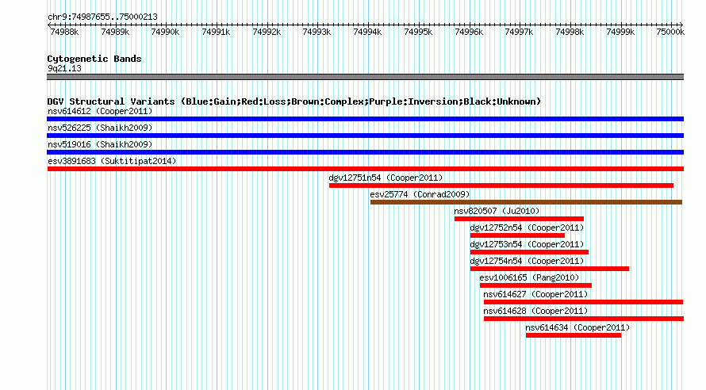
Task: Click the esv25774 (Conrad2009) label
Action: [420, 194]
